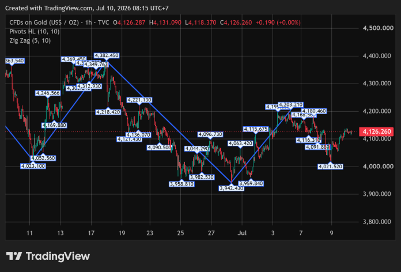Viewport: 401px width, 272px height.
Task: Click the 4,096.730 pivot high label
Action: click(x=210, y=134)
